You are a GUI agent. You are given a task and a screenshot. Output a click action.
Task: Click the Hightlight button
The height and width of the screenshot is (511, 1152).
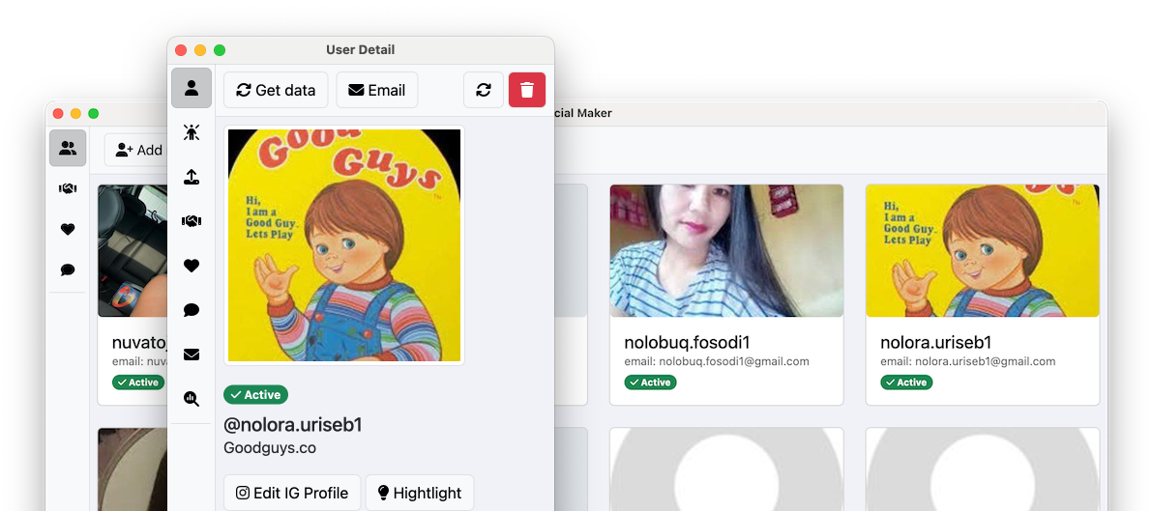click(420, 493)
